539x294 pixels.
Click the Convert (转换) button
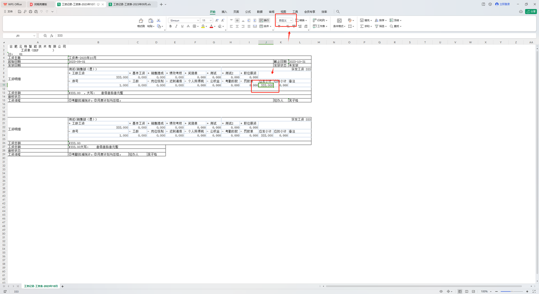(301, 20)
